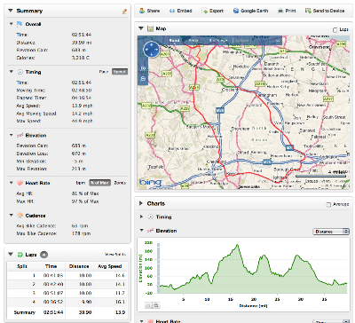Switch Timing display to Pace
The width and height of the screenshot is (355, 323).
104,72
